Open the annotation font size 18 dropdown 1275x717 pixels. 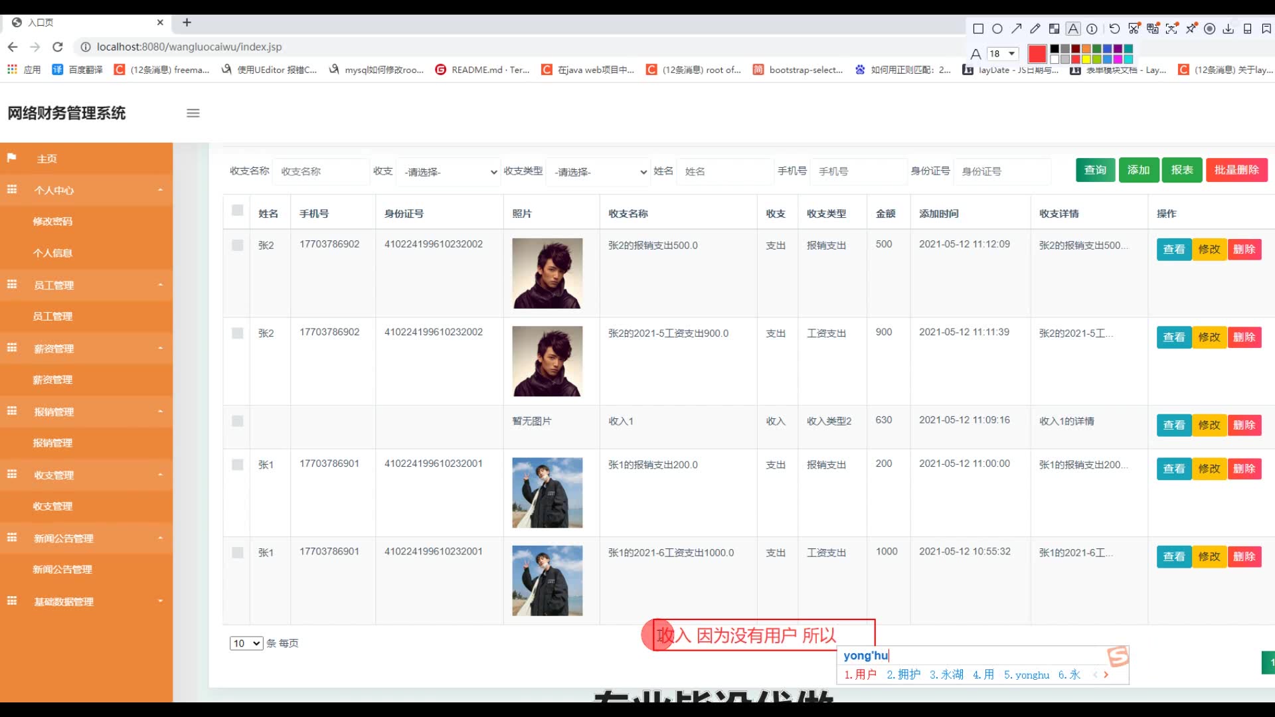pos(1002,54)
